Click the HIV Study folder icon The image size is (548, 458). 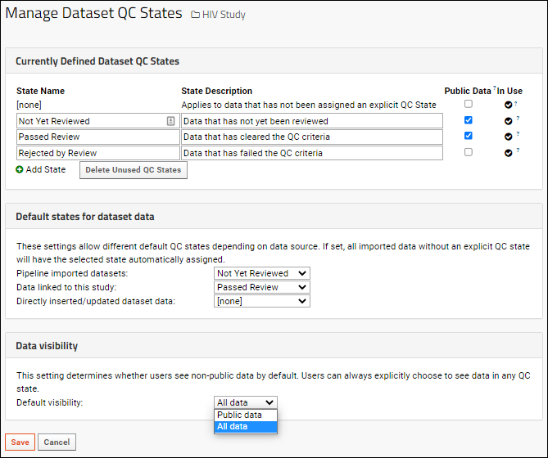195,15
